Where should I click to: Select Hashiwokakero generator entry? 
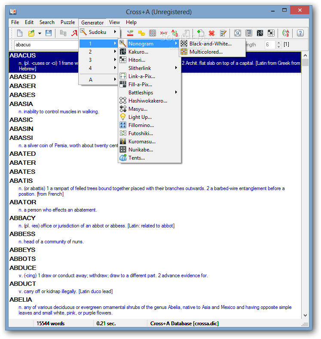coord(150,101)
